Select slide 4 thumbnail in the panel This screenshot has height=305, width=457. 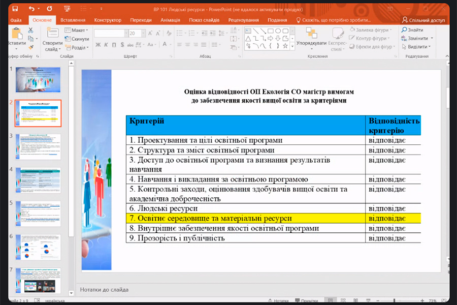38,180
